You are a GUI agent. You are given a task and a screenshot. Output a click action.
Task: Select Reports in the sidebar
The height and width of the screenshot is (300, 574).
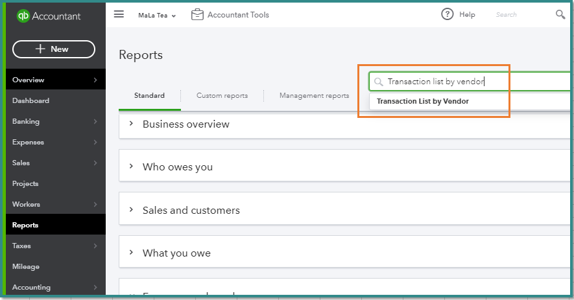click(x=56, y=225)
